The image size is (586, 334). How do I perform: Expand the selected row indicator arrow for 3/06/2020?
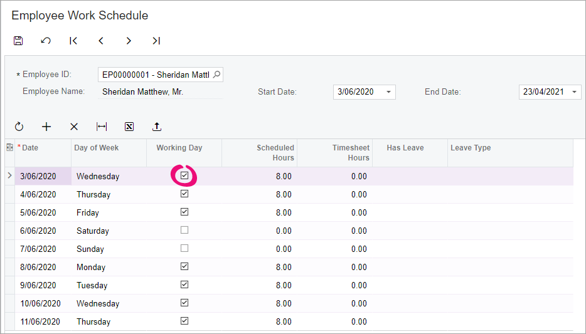[x=9, y=175]
